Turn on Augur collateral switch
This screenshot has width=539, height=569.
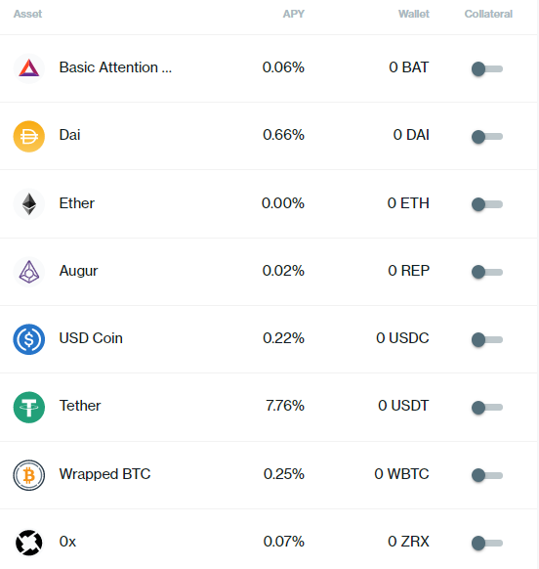tap(487, 272)
